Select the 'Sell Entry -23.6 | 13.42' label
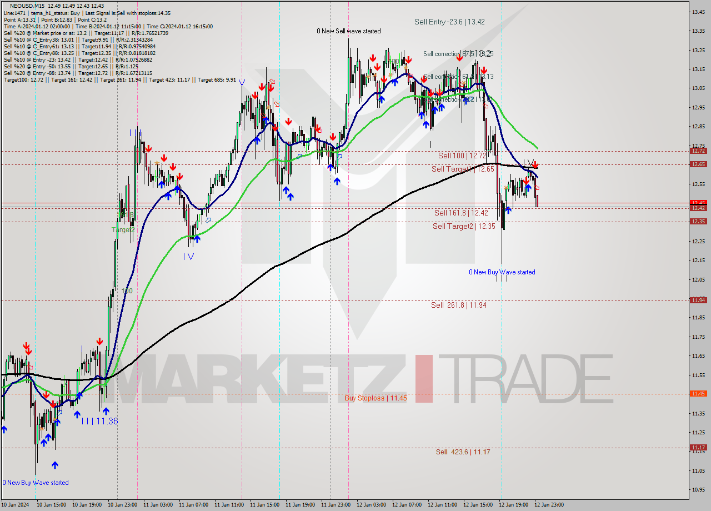 (449, 22)
